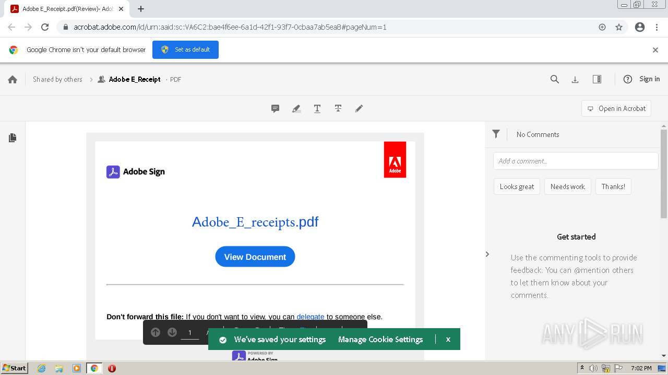
Task: Close the default browser notification bar
Action: pyautogui.click(x=655, y=50)
